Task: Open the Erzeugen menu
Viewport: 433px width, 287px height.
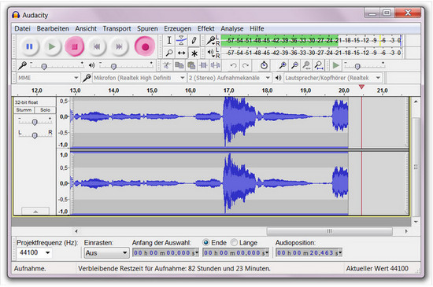Action: 178,28
